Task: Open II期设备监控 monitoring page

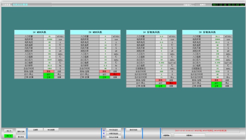Action: (x=113, y=133)
